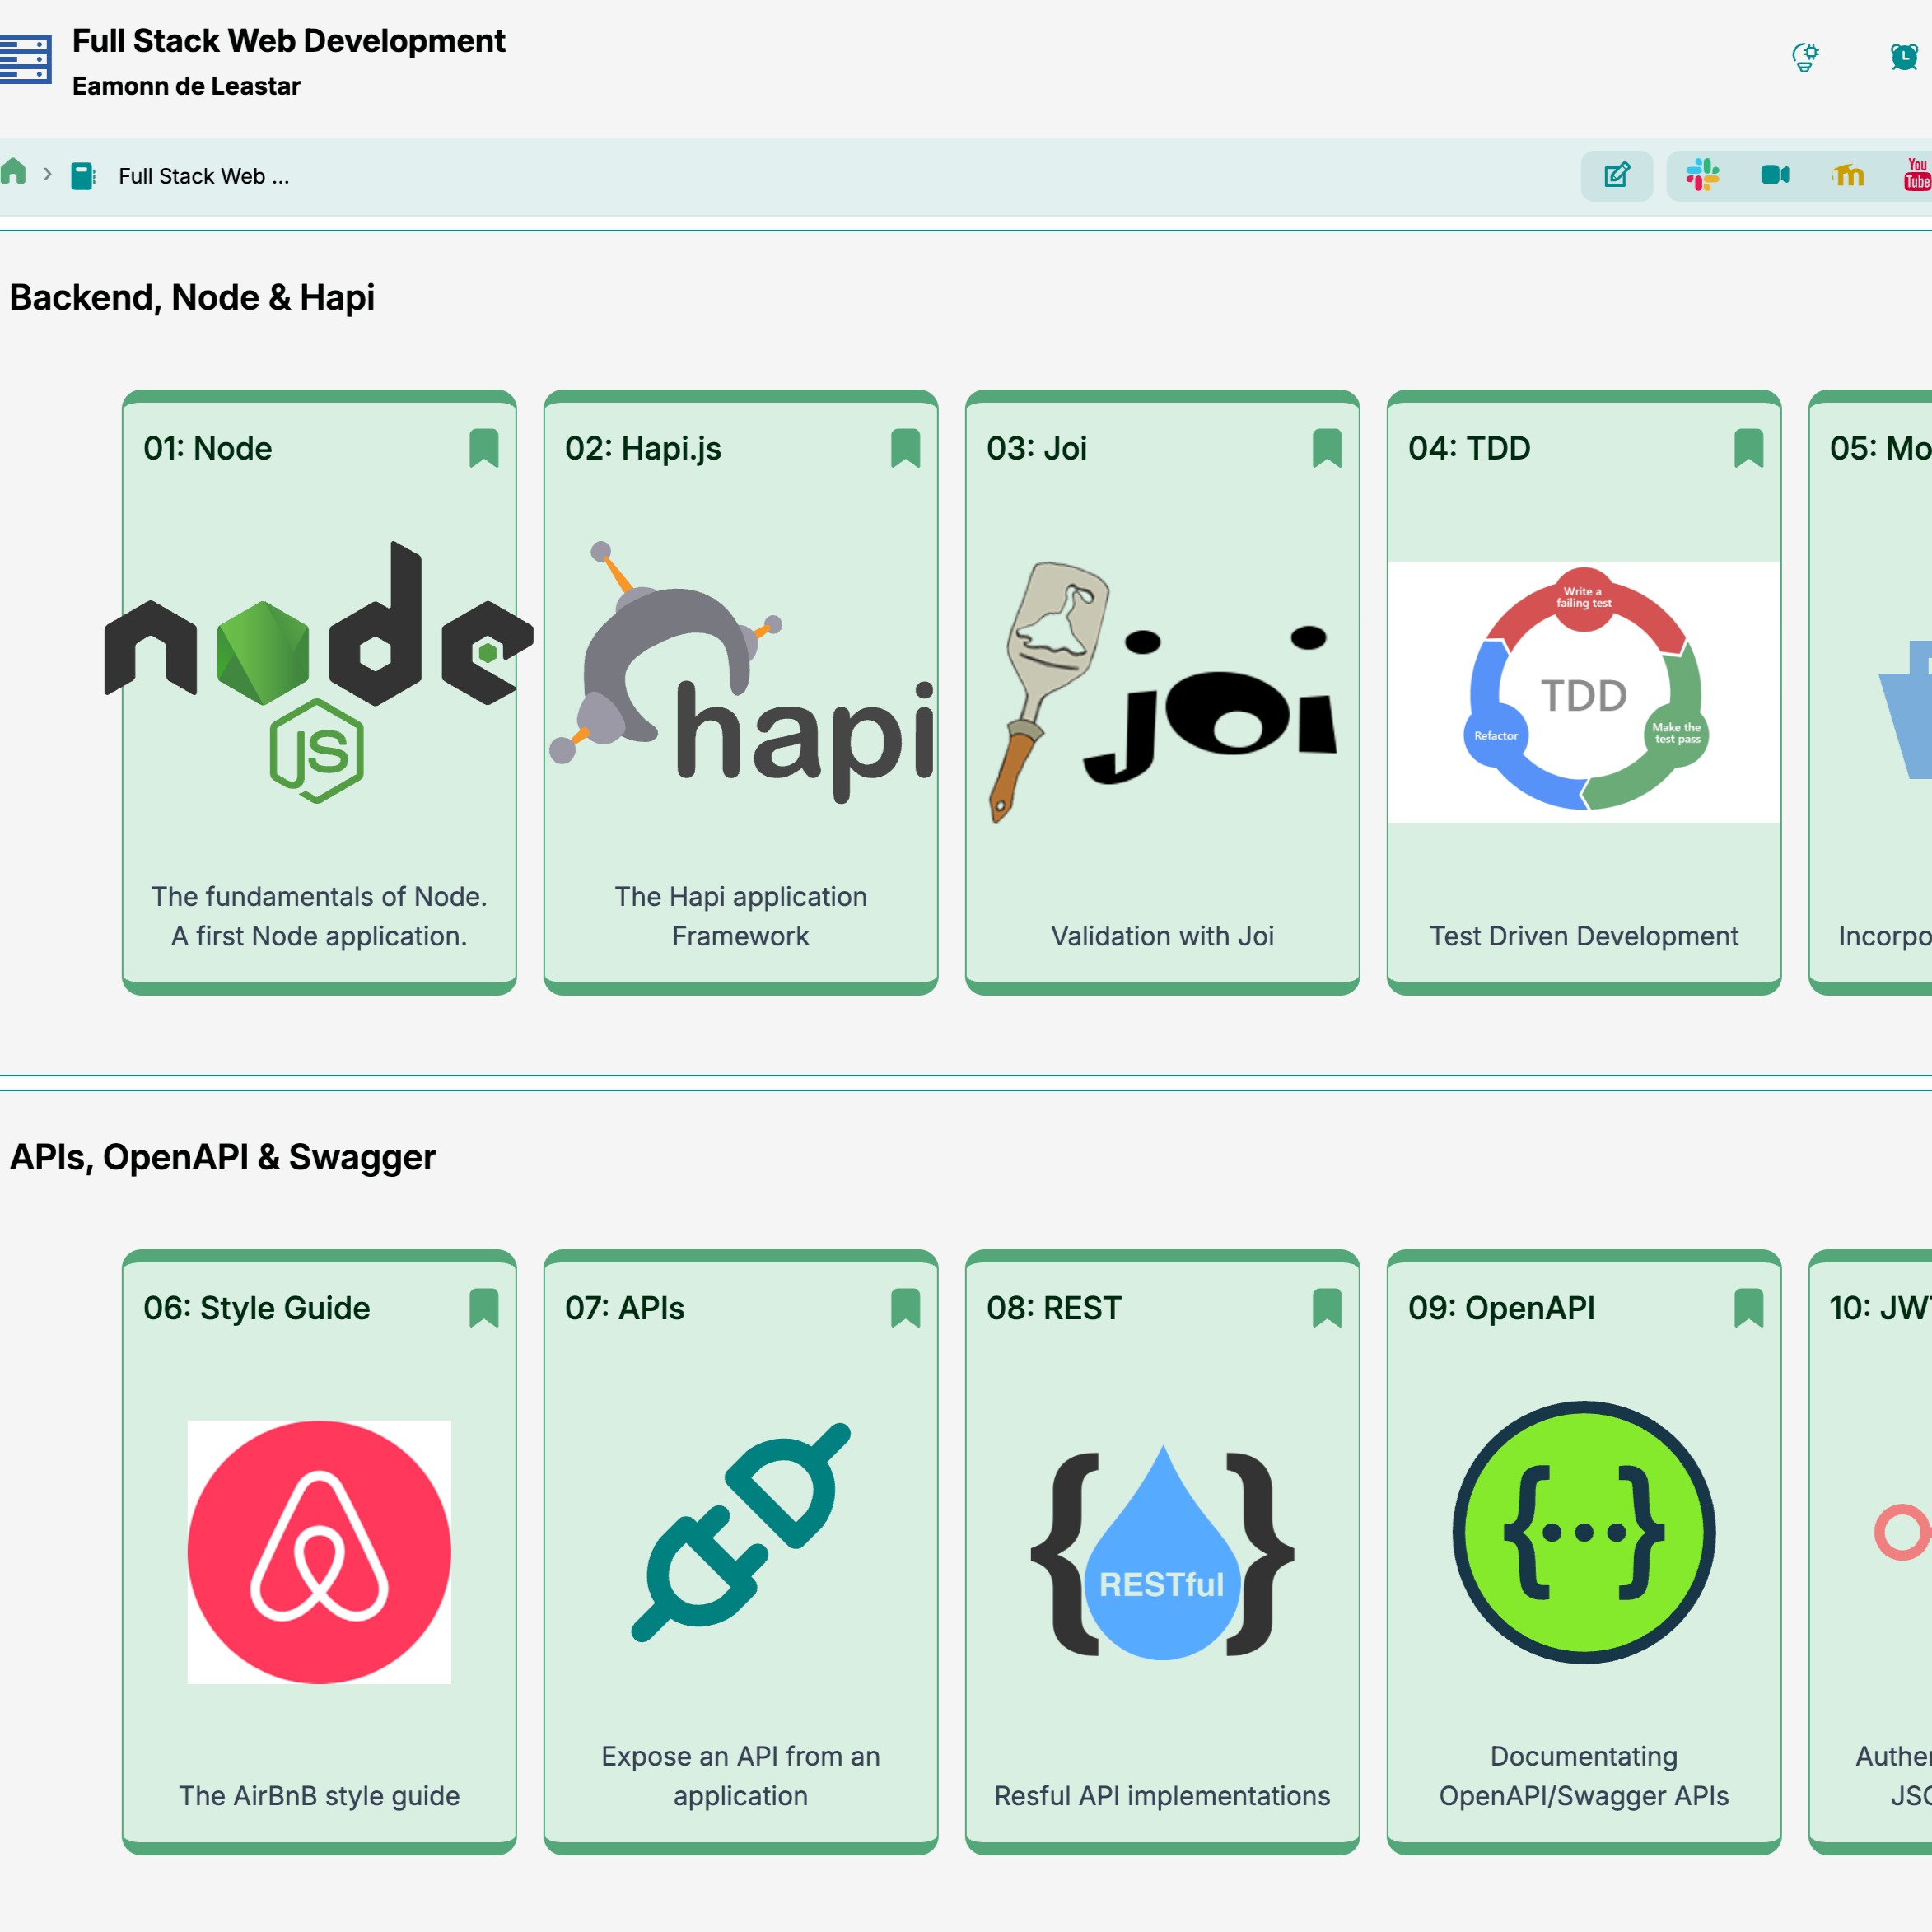
Task: Open the plug icon on APIs card
Action: point(741,1532)
